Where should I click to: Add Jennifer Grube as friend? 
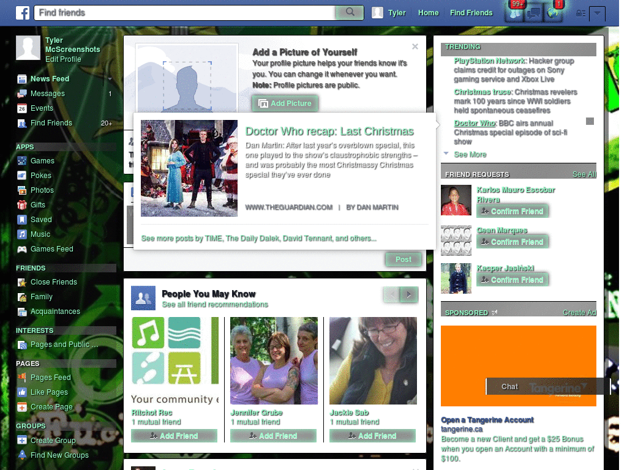coord(273,436)
